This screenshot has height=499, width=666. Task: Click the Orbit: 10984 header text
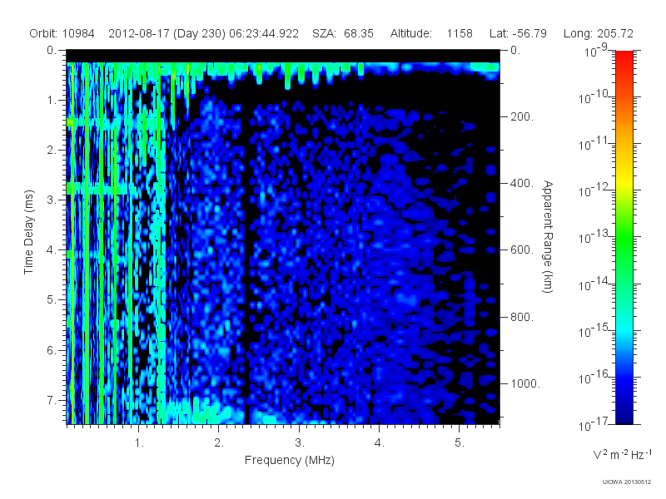click(62, 33)
